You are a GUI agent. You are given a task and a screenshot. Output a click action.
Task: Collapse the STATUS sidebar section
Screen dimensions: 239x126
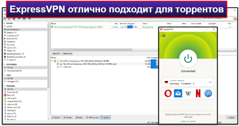click(x=4, y=23)
